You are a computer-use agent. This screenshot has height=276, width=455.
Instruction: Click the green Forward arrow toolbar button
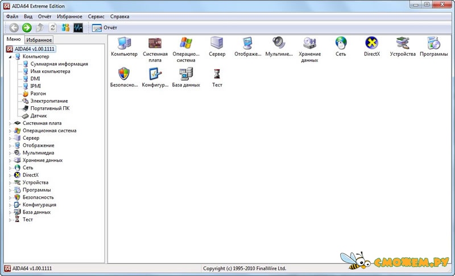[27, 28]
